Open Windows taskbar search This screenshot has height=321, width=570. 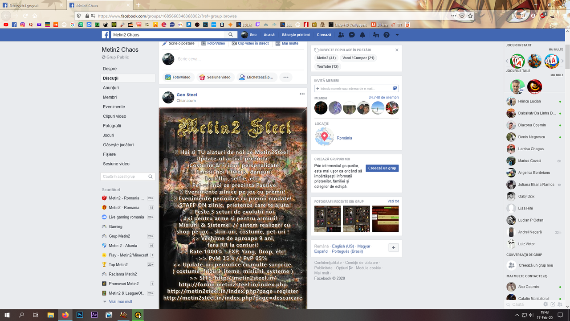pos(21,315)
